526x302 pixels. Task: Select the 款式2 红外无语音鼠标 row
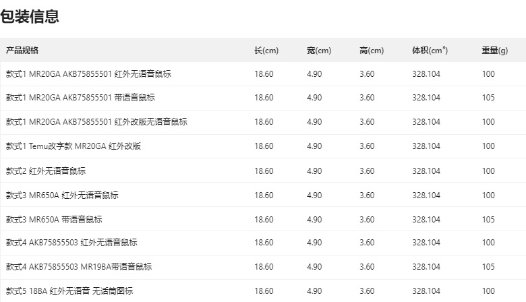coord(46,171)
